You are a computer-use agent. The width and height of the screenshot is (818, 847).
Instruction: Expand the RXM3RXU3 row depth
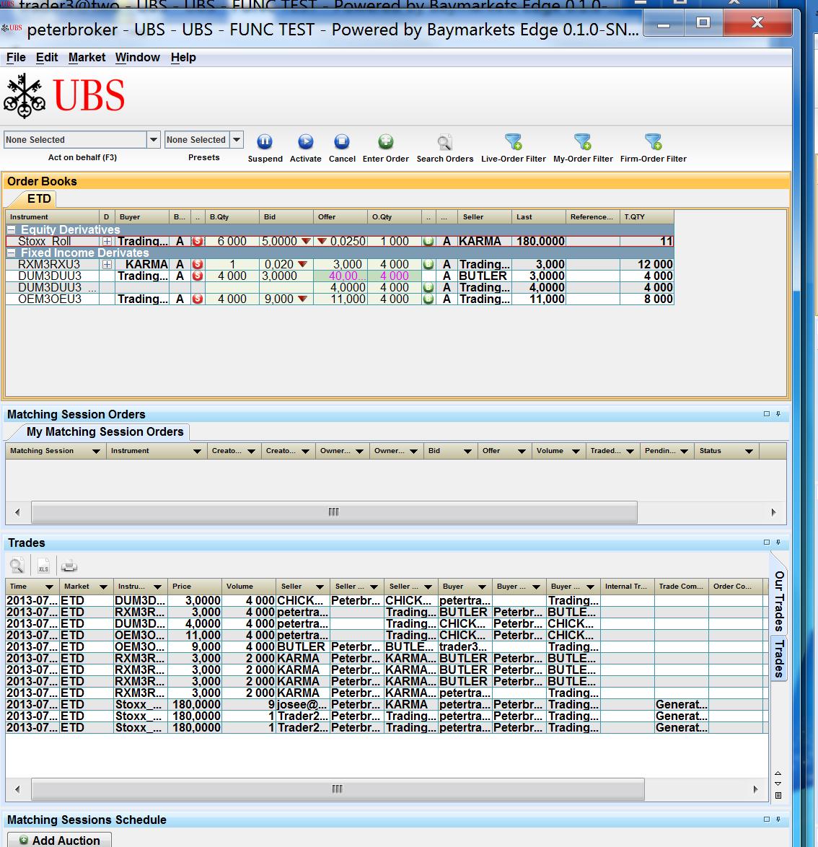107,264
